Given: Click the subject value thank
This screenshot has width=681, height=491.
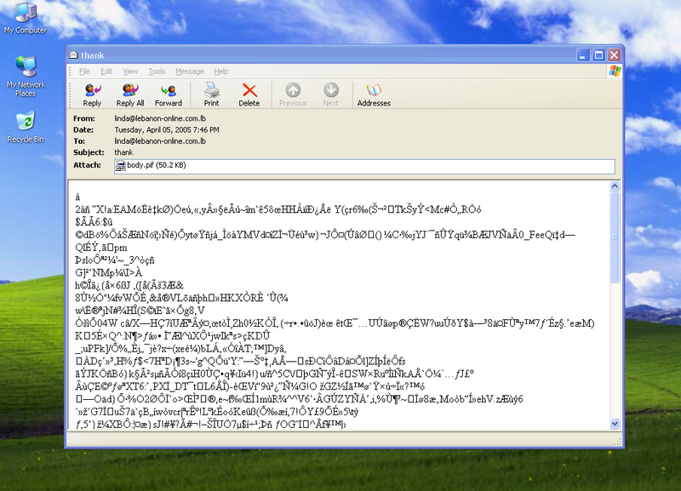Looking at the screenshot, I should [123, 152].
